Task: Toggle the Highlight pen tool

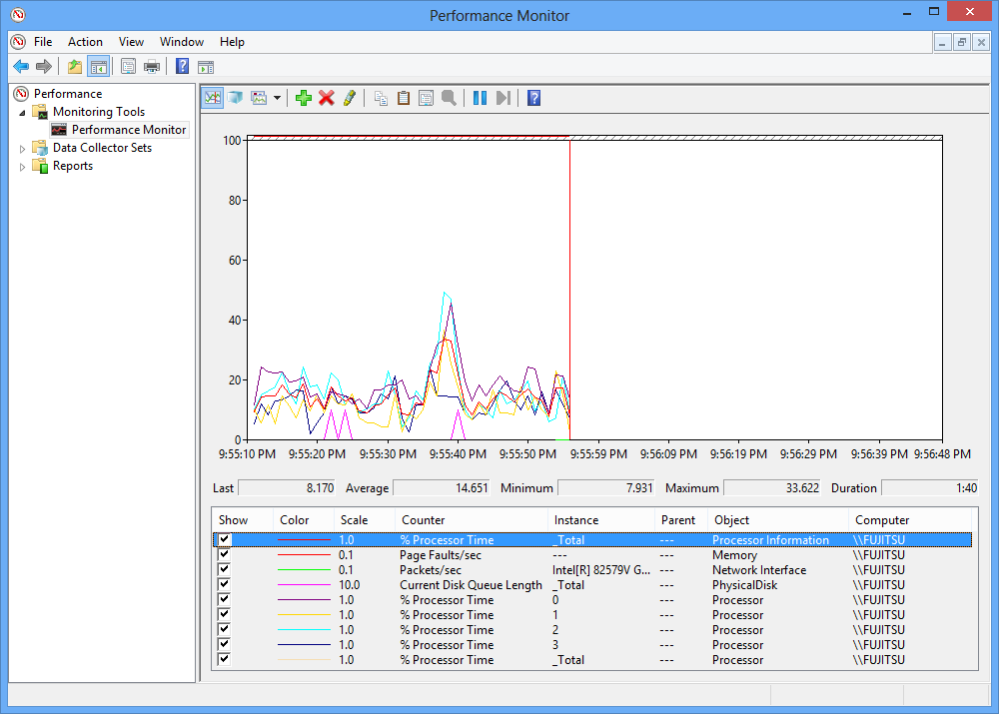Action: (x=349, y=98)
